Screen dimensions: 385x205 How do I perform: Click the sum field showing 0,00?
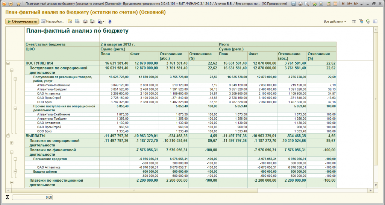pos(32,197)
